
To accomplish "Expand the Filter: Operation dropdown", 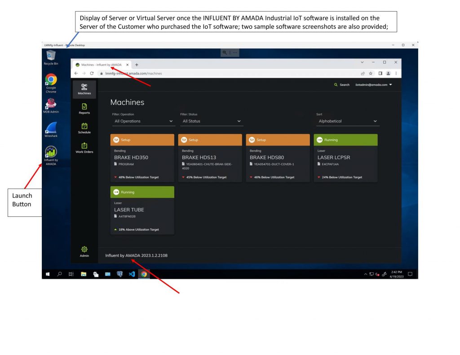I will [x=143, y=121].
